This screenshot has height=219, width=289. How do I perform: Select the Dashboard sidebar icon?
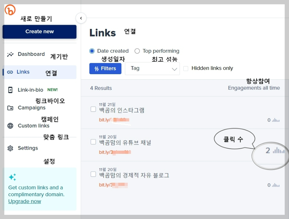click(x=10, y=54)
